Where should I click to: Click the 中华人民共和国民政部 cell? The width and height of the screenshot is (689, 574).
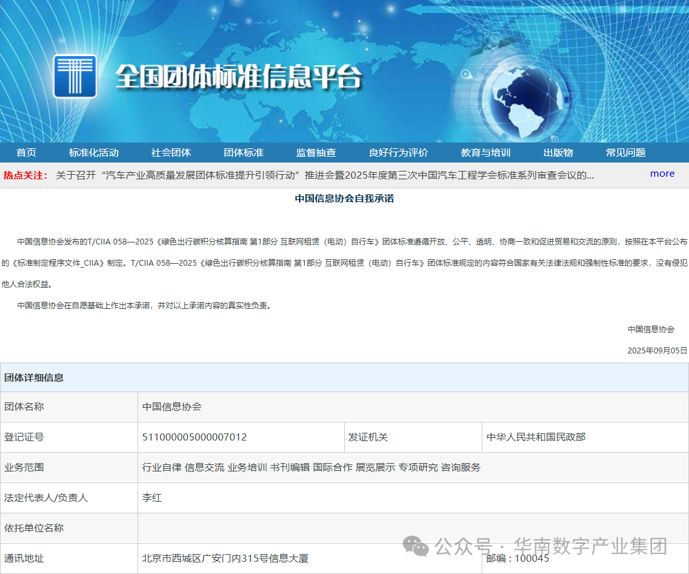coord(585,437)
